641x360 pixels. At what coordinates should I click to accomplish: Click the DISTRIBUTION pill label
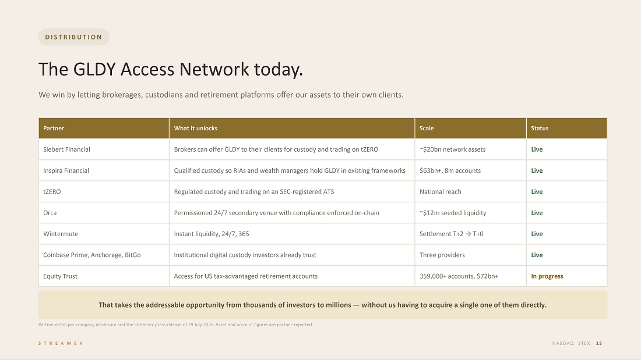pos(73,37)
